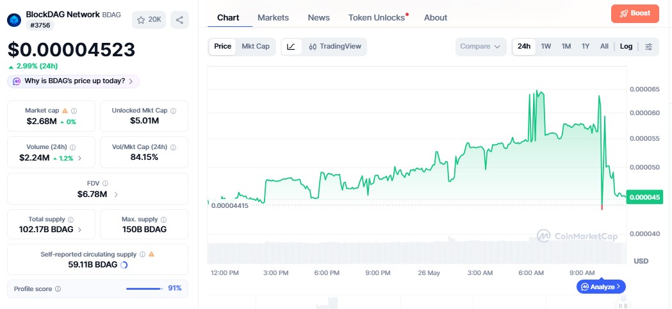Viewport: 672px width, 309px height.
Task: Add BDAG to watchlist with star icon
Action: 149,20
